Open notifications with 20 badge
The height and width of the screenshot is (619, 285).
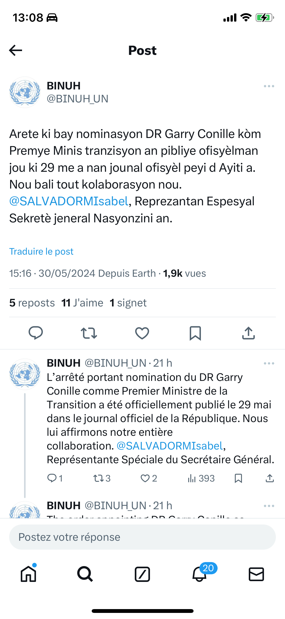(x=200, y=574)
